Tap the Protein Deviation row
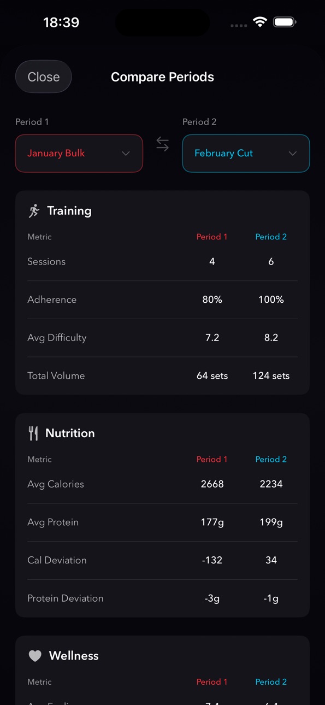Screen dimensions: 325x705 coord(163,598)
